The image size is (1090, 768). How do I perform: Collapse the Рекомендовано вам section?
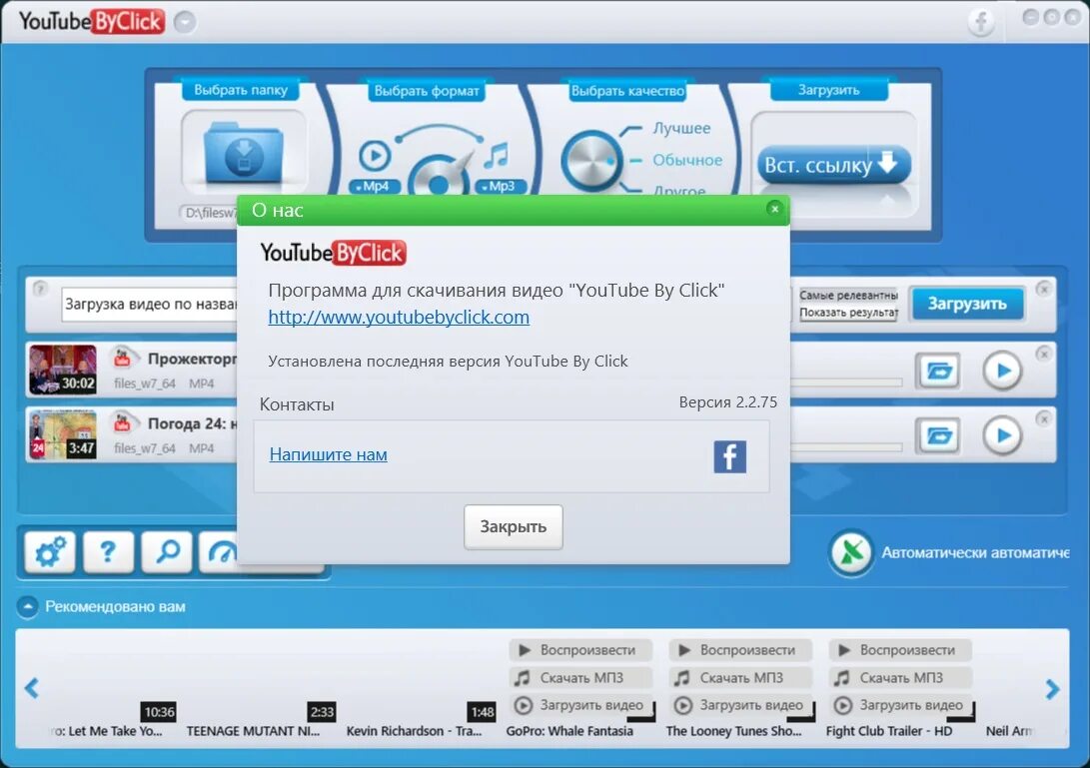click(x=27, y=607)
